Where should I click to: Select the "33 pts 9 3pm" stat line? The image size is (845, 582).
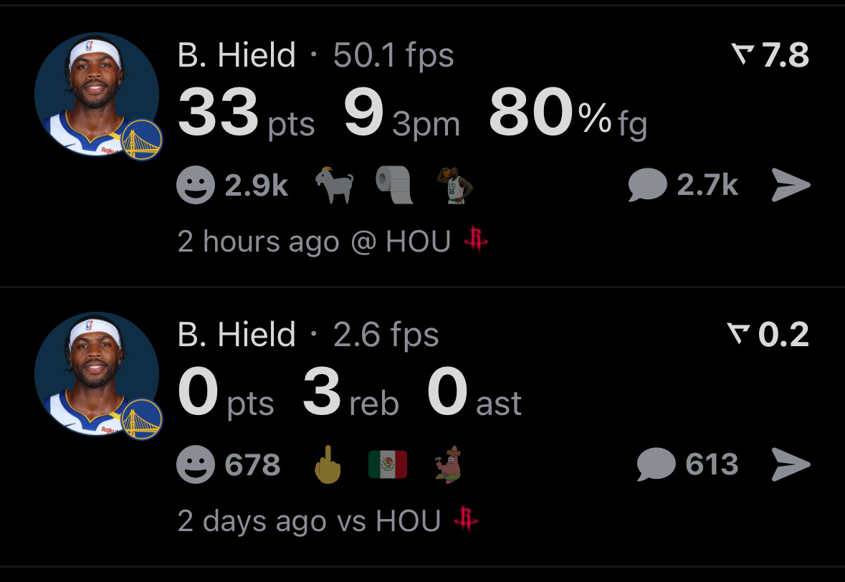319,113
